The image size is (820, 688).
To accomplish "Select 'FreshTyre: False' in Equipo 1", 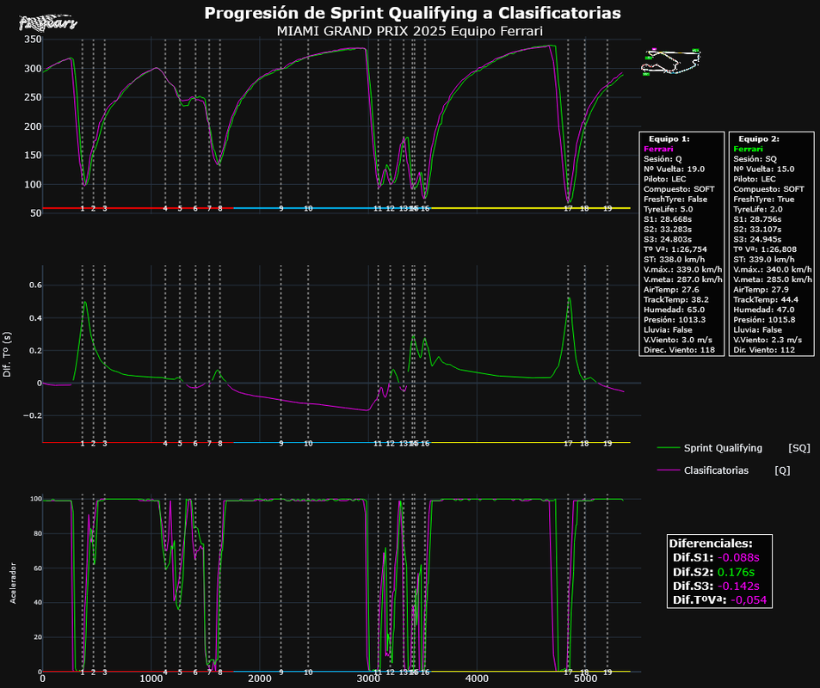I will pyautogui.click(x=675, y=200).
